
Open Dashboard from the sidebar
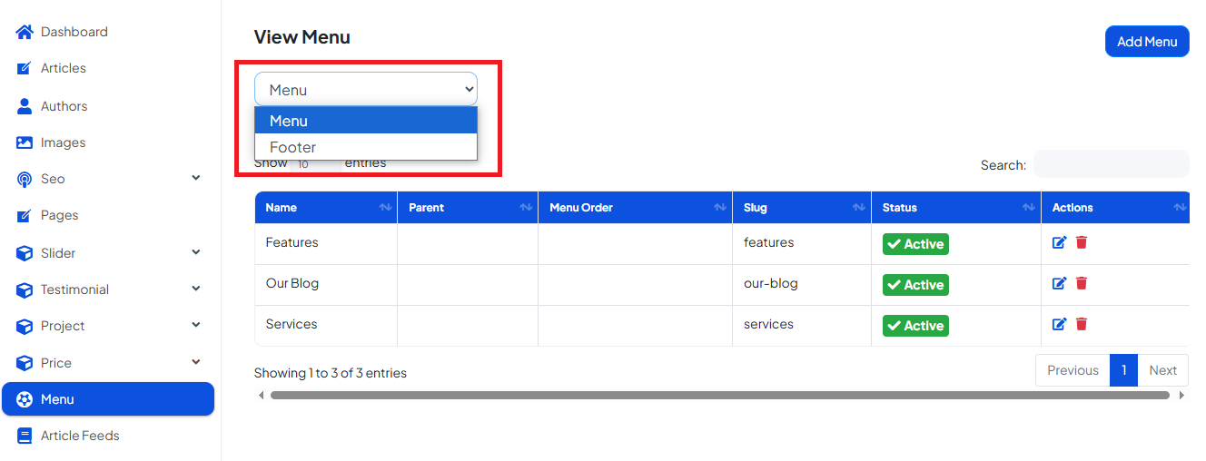click(x=74, y=32)
